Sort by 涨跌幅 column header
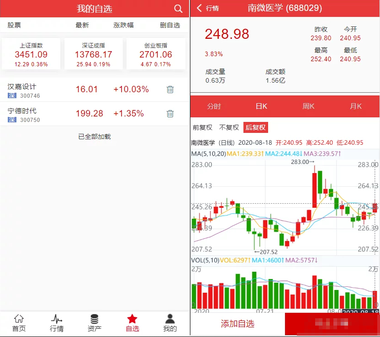380x337 pixels. click(123, 25)
